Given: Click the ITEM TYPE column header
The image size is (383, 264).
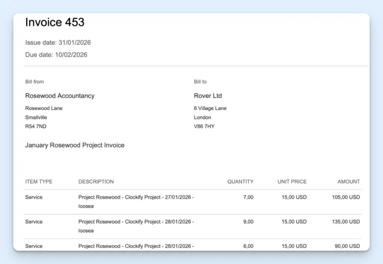Looking at the screenshot, I should pos(39,181).
